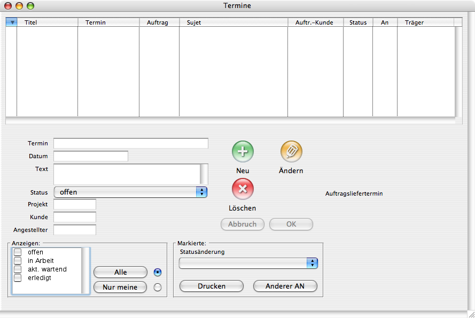
Task: Click the Sujet column header
Action: point(233,22)
